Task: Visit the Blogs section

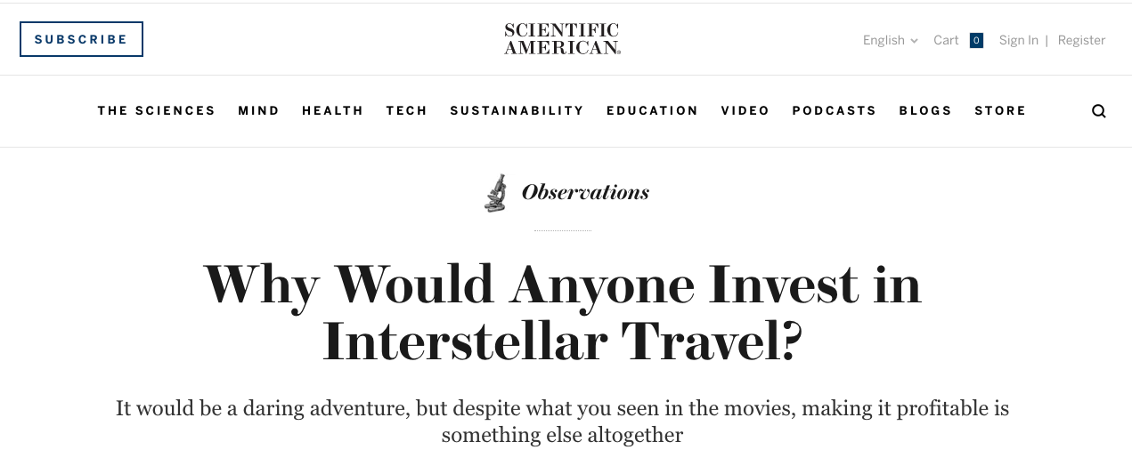Action: (925, 111)
